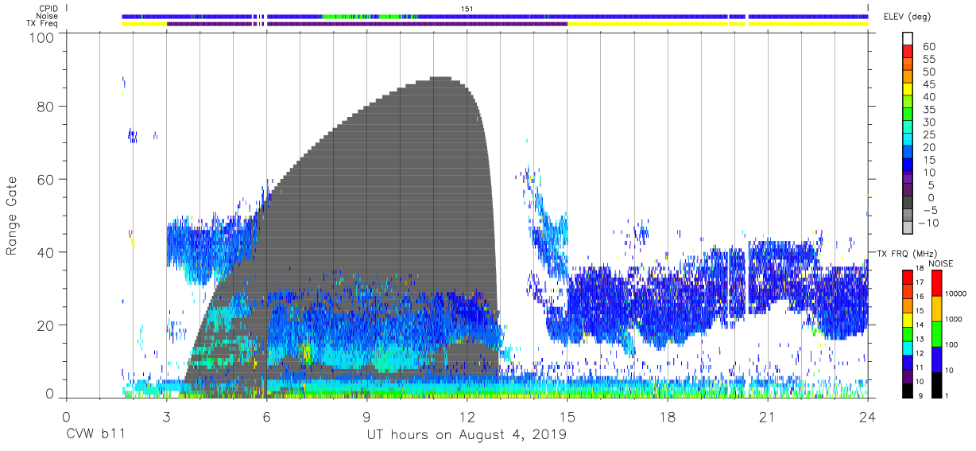Click the '24' UT hour tick label

point(868,416)
